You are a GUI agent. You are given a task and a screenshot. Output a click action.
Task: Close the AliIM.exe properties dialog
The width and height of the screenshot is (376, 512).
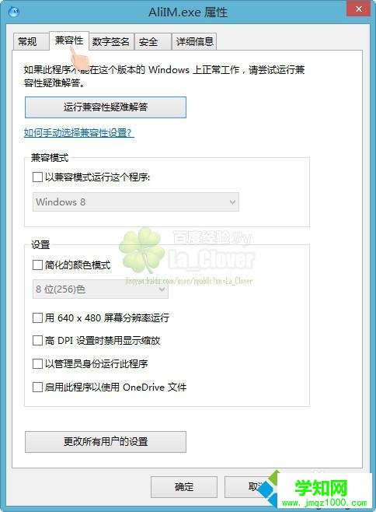pos(358,9)
